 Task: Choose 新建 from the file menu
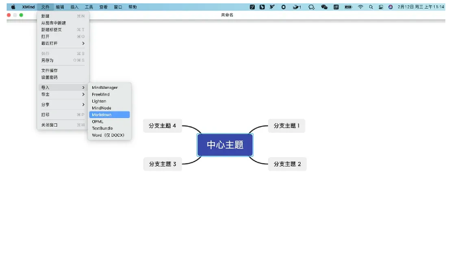[63, 16]
